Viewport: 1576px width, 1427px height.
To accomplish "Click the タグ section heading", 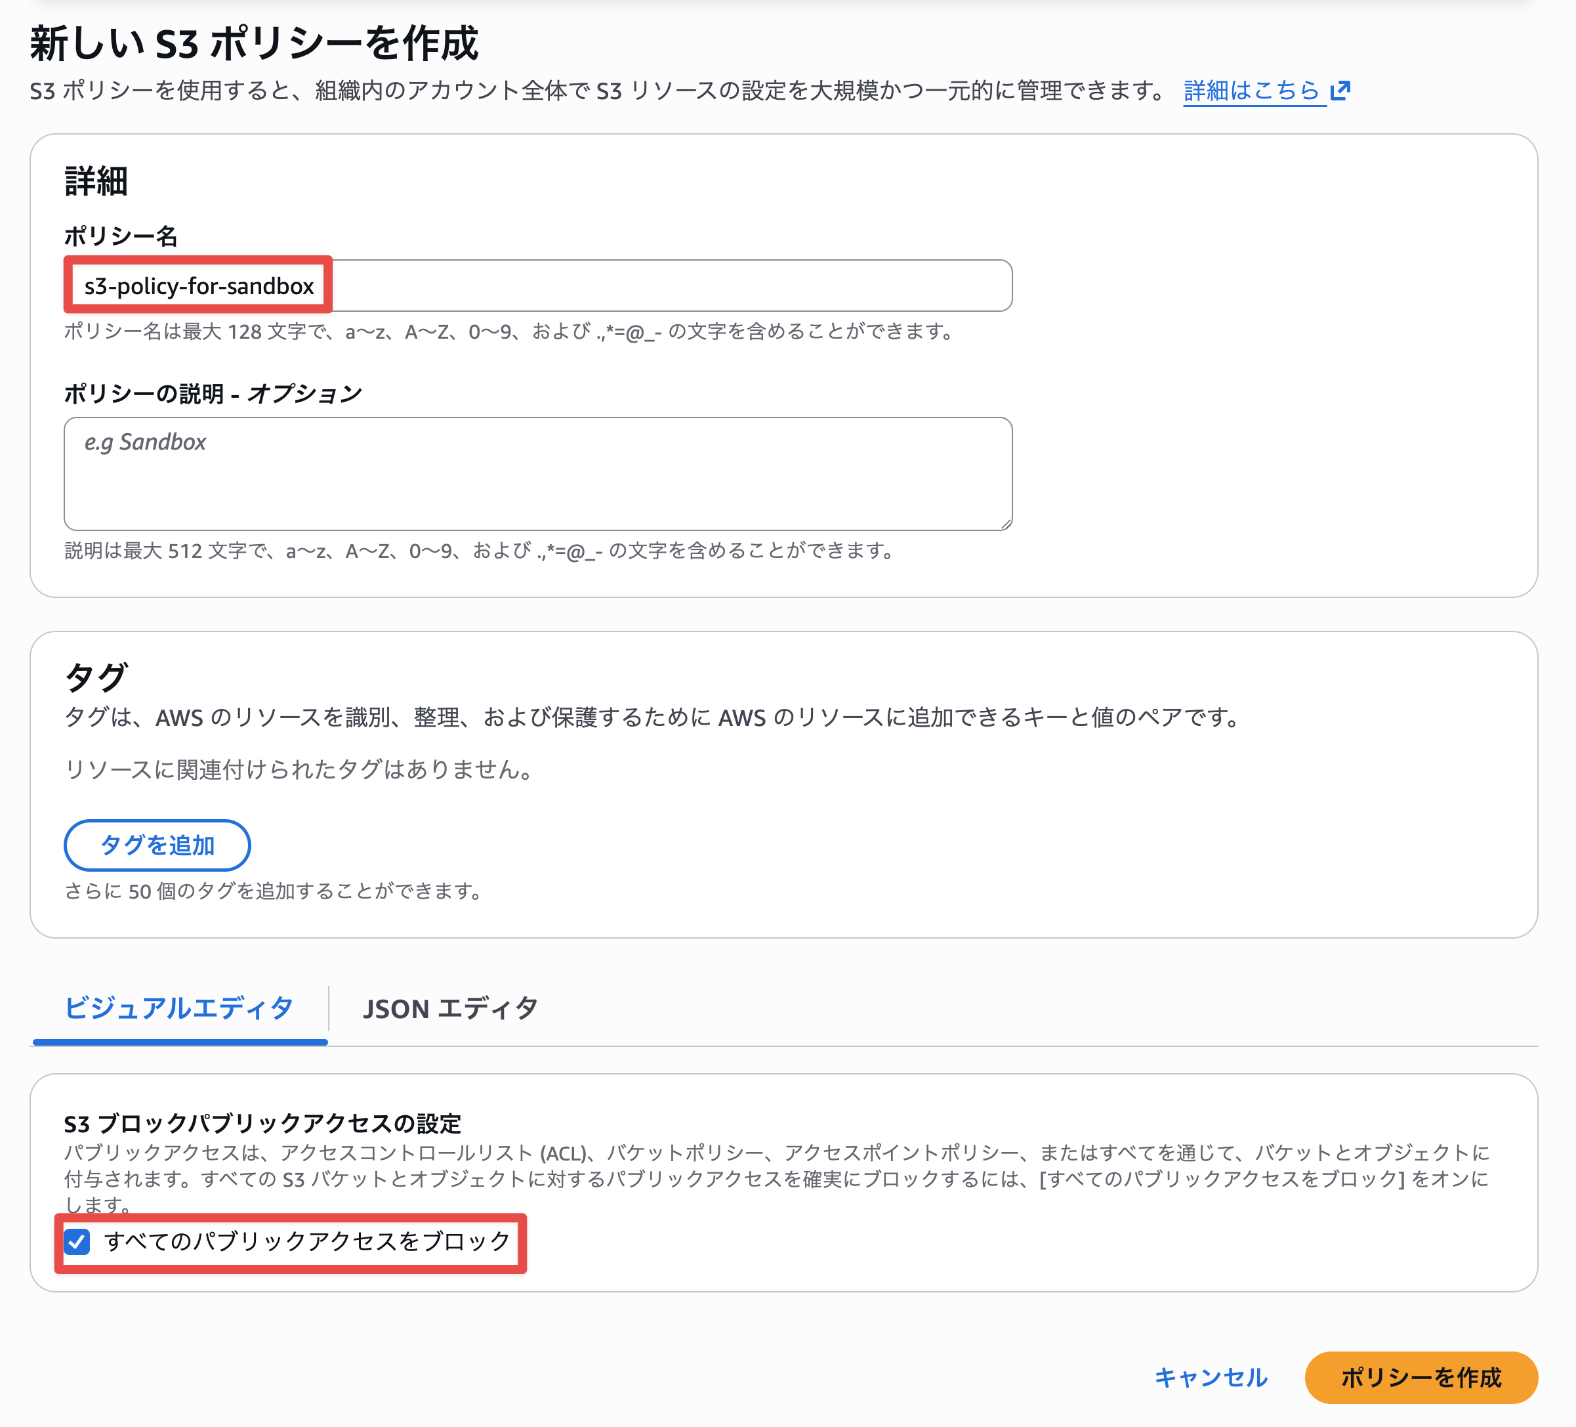I will click(96, 677).
